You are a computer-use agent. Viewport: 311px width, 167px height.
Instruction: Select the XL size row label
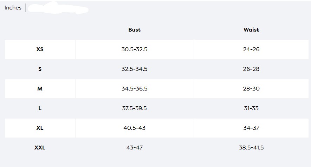pyautogui.click(x=40, y=128)
